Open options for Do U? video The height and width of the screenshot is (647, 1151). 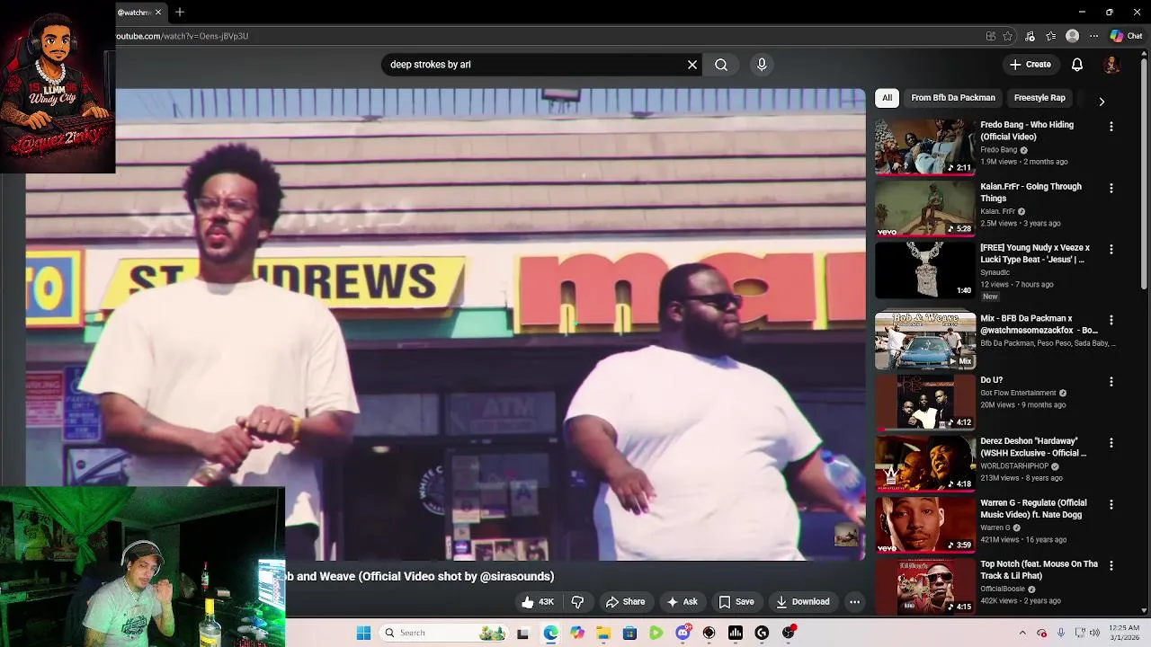pos(1111,382)
